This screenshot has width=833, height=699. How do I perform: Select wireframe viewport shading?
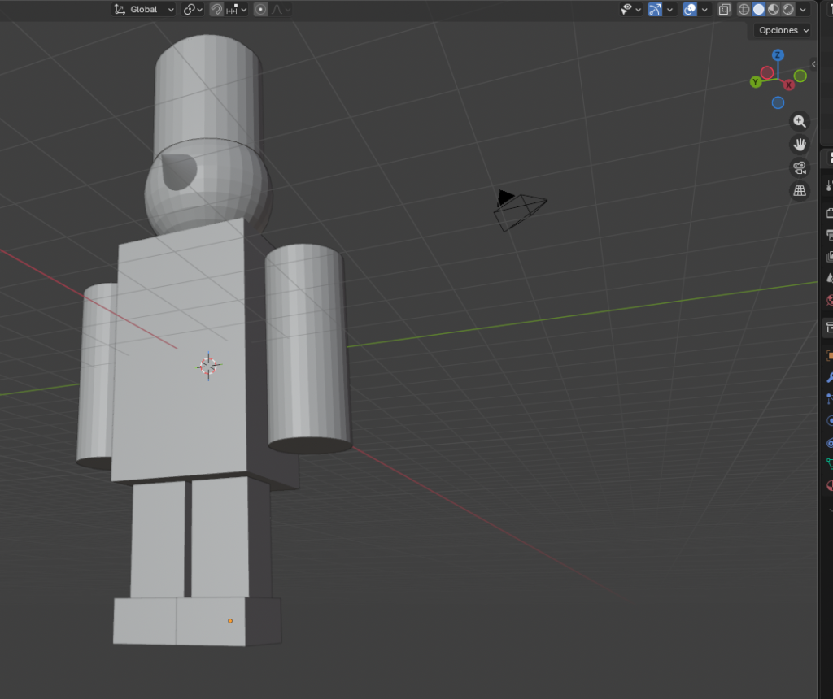744,10
